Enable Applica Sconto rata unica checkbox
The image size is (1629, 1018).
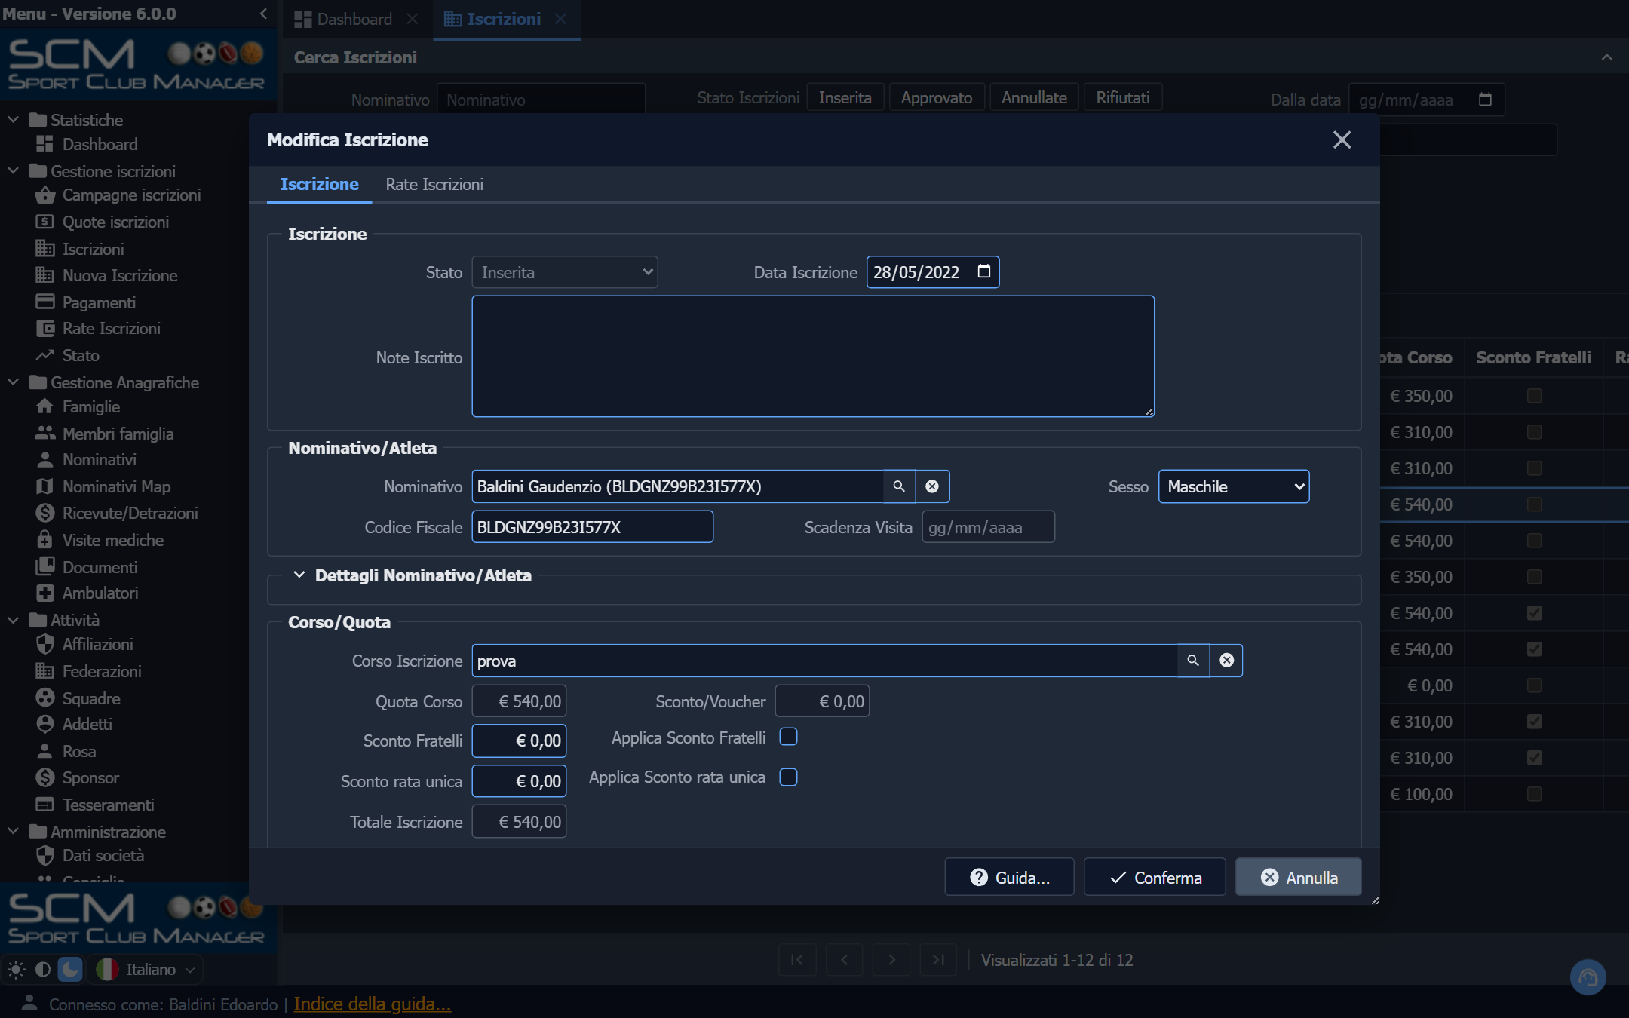(788, 777)
